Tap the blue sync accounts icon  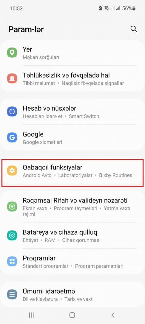(x=12, y=112)
